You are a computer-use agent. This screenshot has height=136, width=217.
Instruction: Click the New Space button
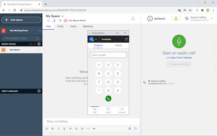(x=21, y=20)
